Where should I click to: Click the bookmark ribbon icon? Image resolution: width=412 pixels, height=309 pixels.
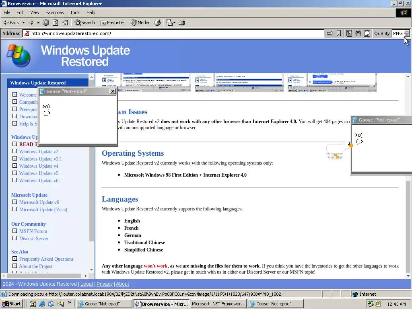pyautogui.click(x=339, y=33)
